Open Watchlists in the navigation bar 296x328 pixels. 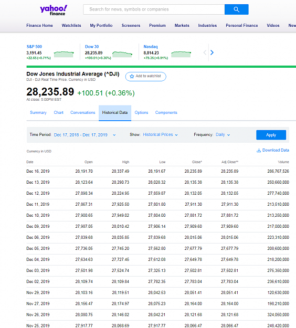(x=71, y=26)
